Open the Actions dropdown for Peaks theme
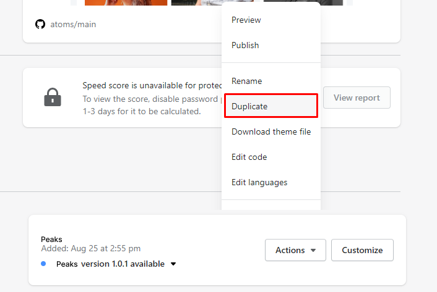 295,250
